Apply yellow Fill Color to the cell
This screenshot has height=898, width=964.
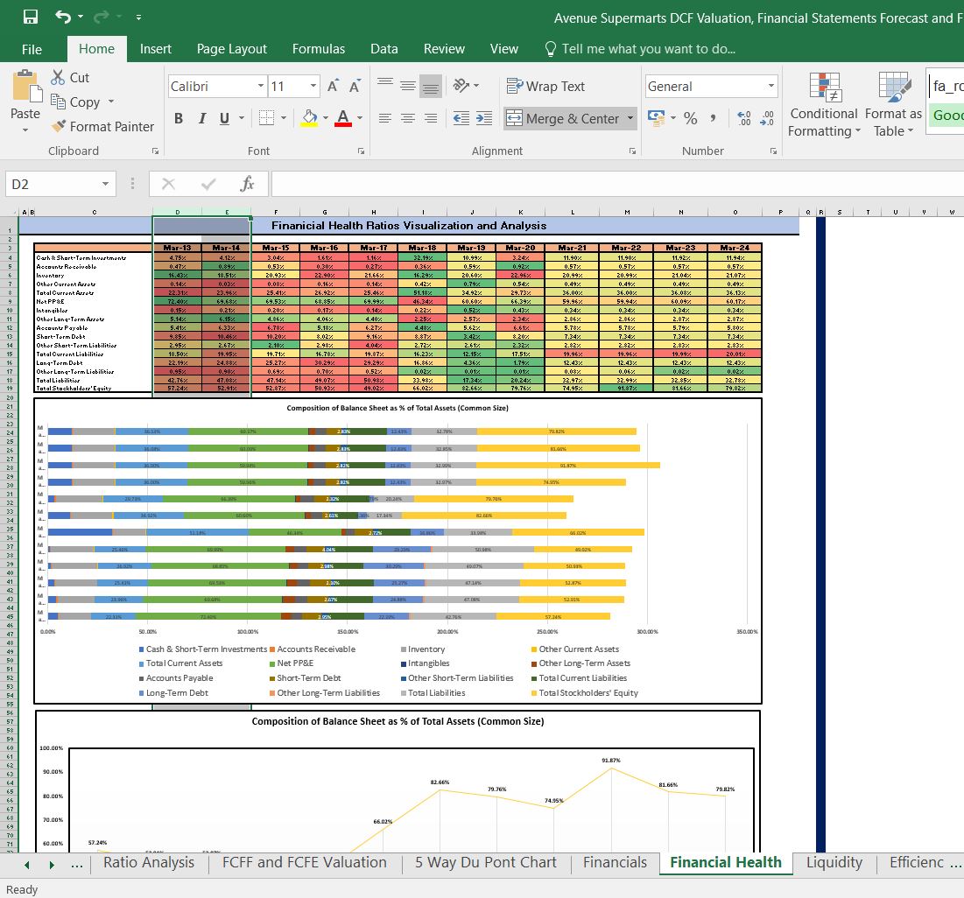tap(309, 118)
